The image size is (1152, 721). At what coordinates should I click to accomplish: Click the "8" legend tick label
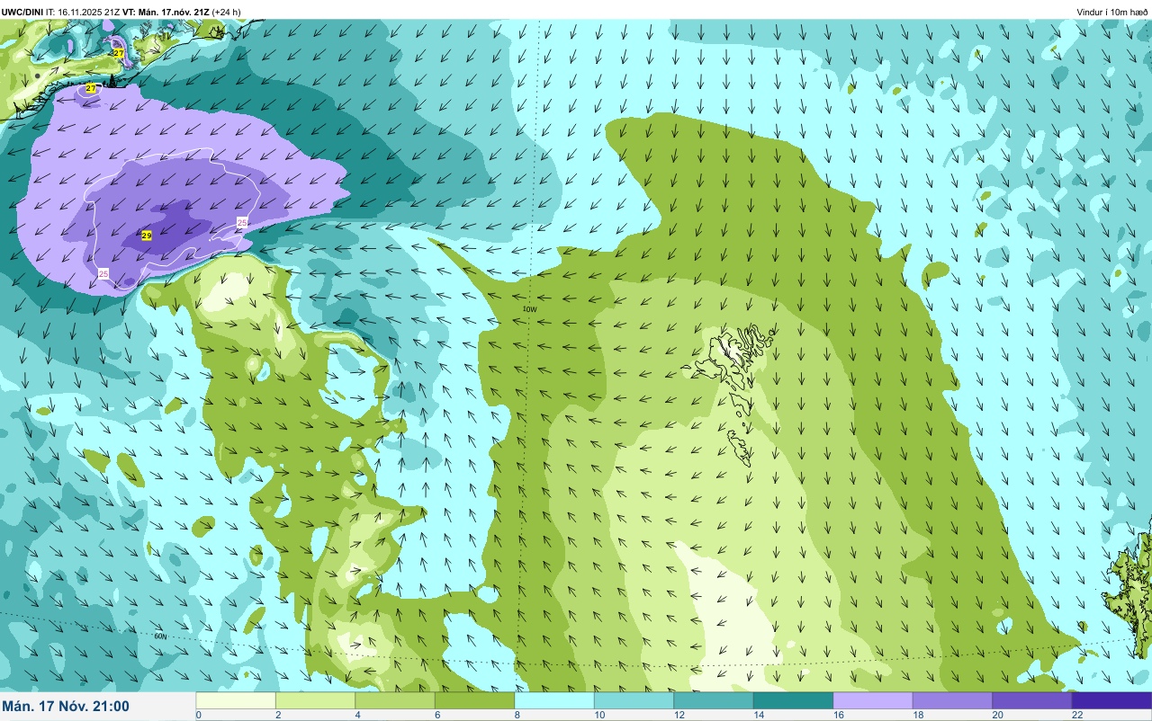point(517,716)
